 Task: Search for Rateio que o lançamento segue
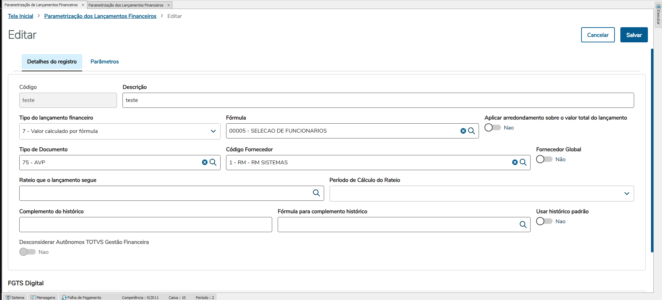click(316, 193)
